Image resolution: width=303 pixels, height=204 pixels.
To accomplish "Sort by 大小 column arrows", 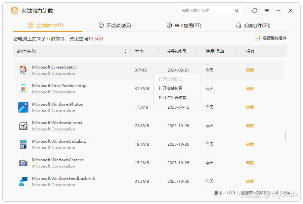I will 158,51.
